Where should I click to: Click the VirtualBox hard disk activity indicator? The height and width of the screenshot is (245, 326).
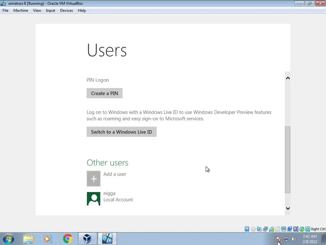[x=247, y=229]
